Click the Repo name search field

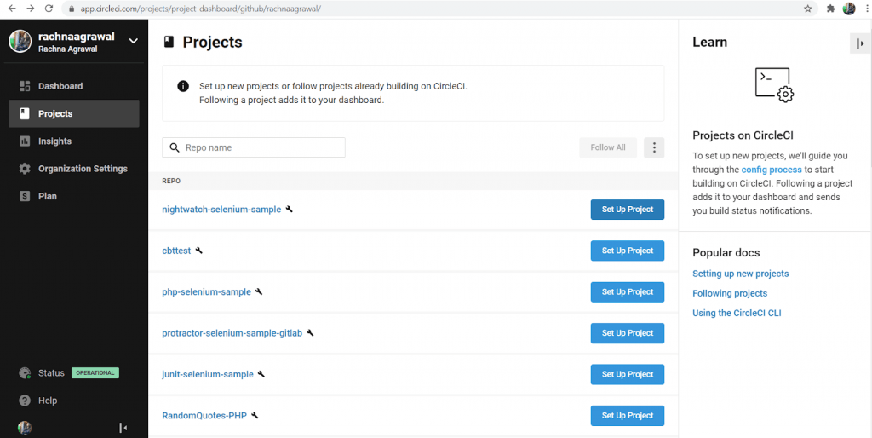[254, 147]
